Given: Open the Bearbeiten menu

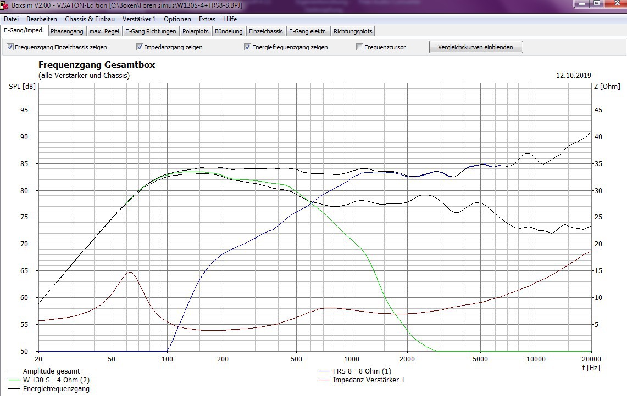Looking at the screenshot, I should click(x=42, y=19).
